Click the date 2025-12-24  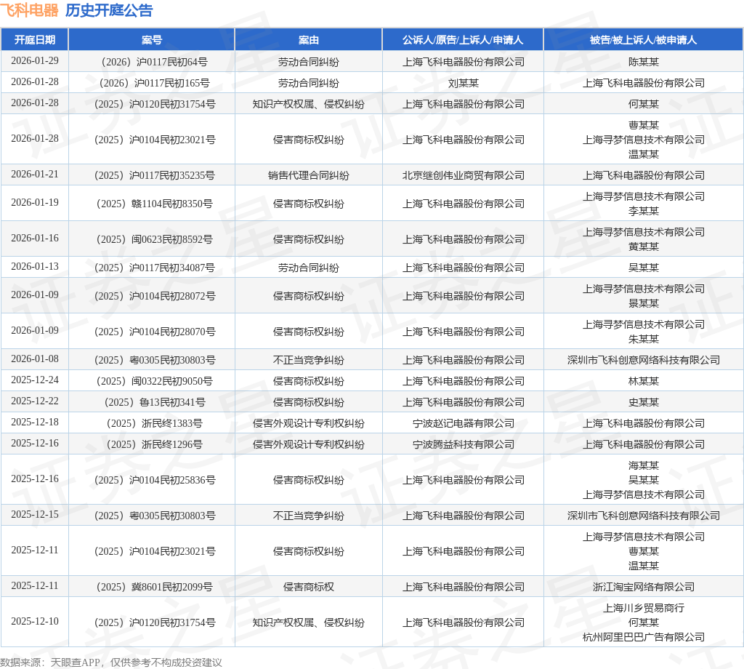click(x=35, y=380)
